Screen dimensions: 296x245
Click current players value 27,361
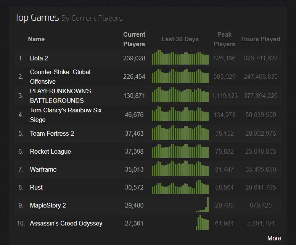point(134,223)
